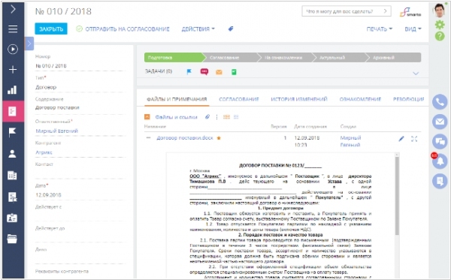Add a task with the blue flag icon

click(x=189, y=72)
